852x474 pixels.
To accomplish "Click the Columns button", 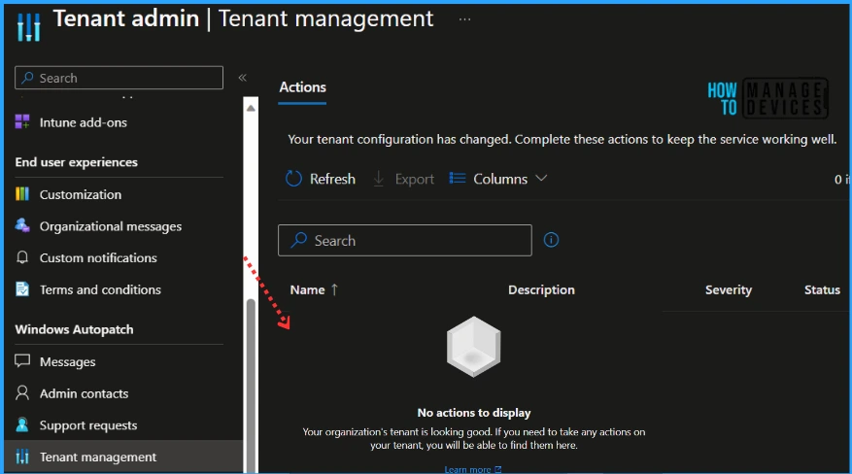I will pos(497,179).
